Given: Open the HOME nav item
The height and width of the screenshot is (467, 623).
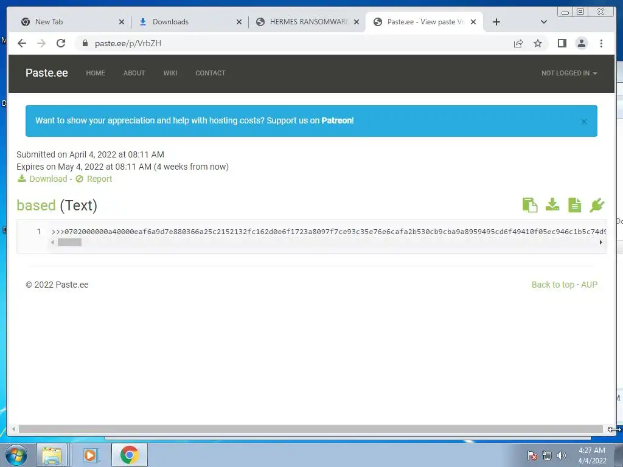Looking at the screenshot, I should click(96, 73).
